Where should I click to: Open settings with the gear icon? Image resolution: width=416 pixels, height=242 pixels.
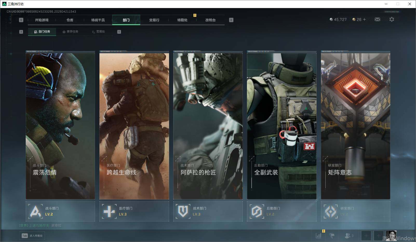[x=392, y=19]
